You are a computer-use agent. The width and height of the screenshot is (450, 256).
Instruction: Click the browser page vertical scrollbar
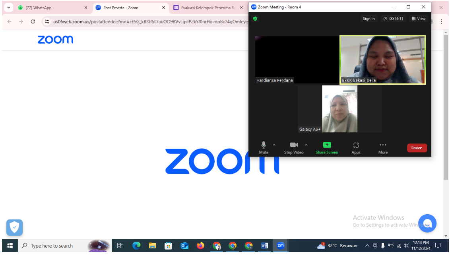pyautogui.click(x=446, y=107)
